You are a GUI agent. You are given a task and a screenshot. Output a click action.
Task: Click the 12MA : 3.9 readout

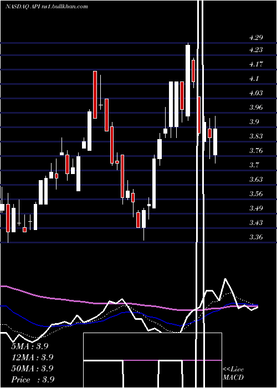coord(32,357)
